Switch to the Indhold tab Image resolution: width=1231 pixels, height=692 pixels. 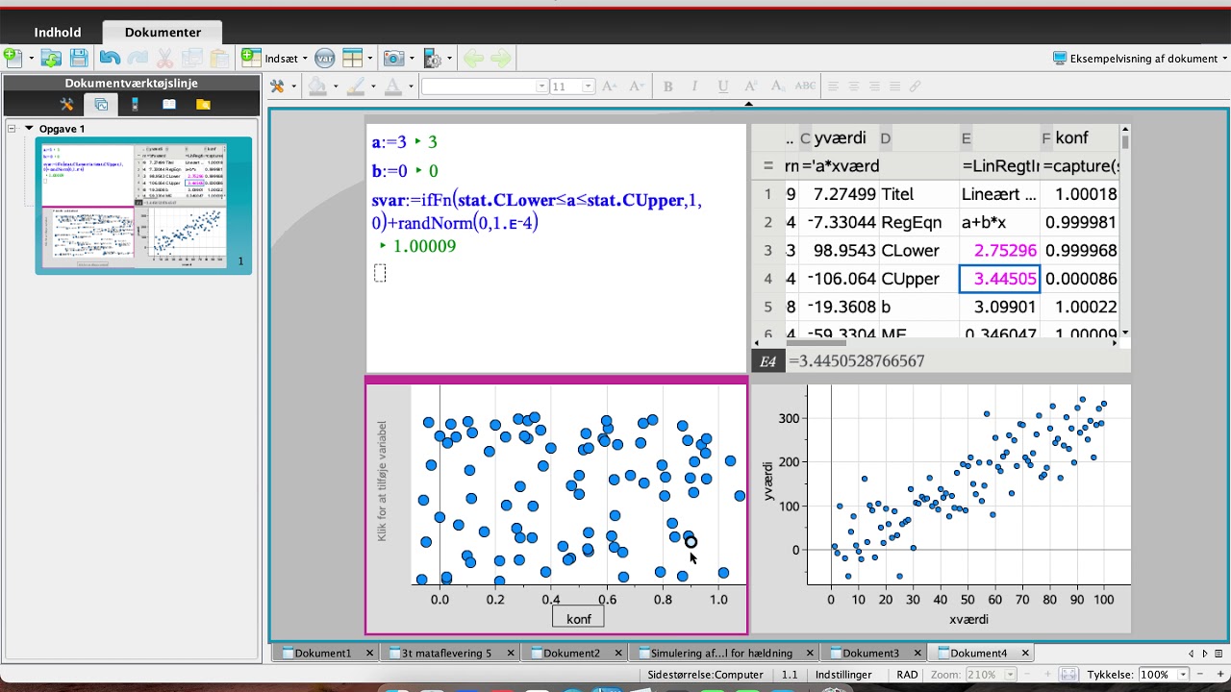[x=58, y=32]
